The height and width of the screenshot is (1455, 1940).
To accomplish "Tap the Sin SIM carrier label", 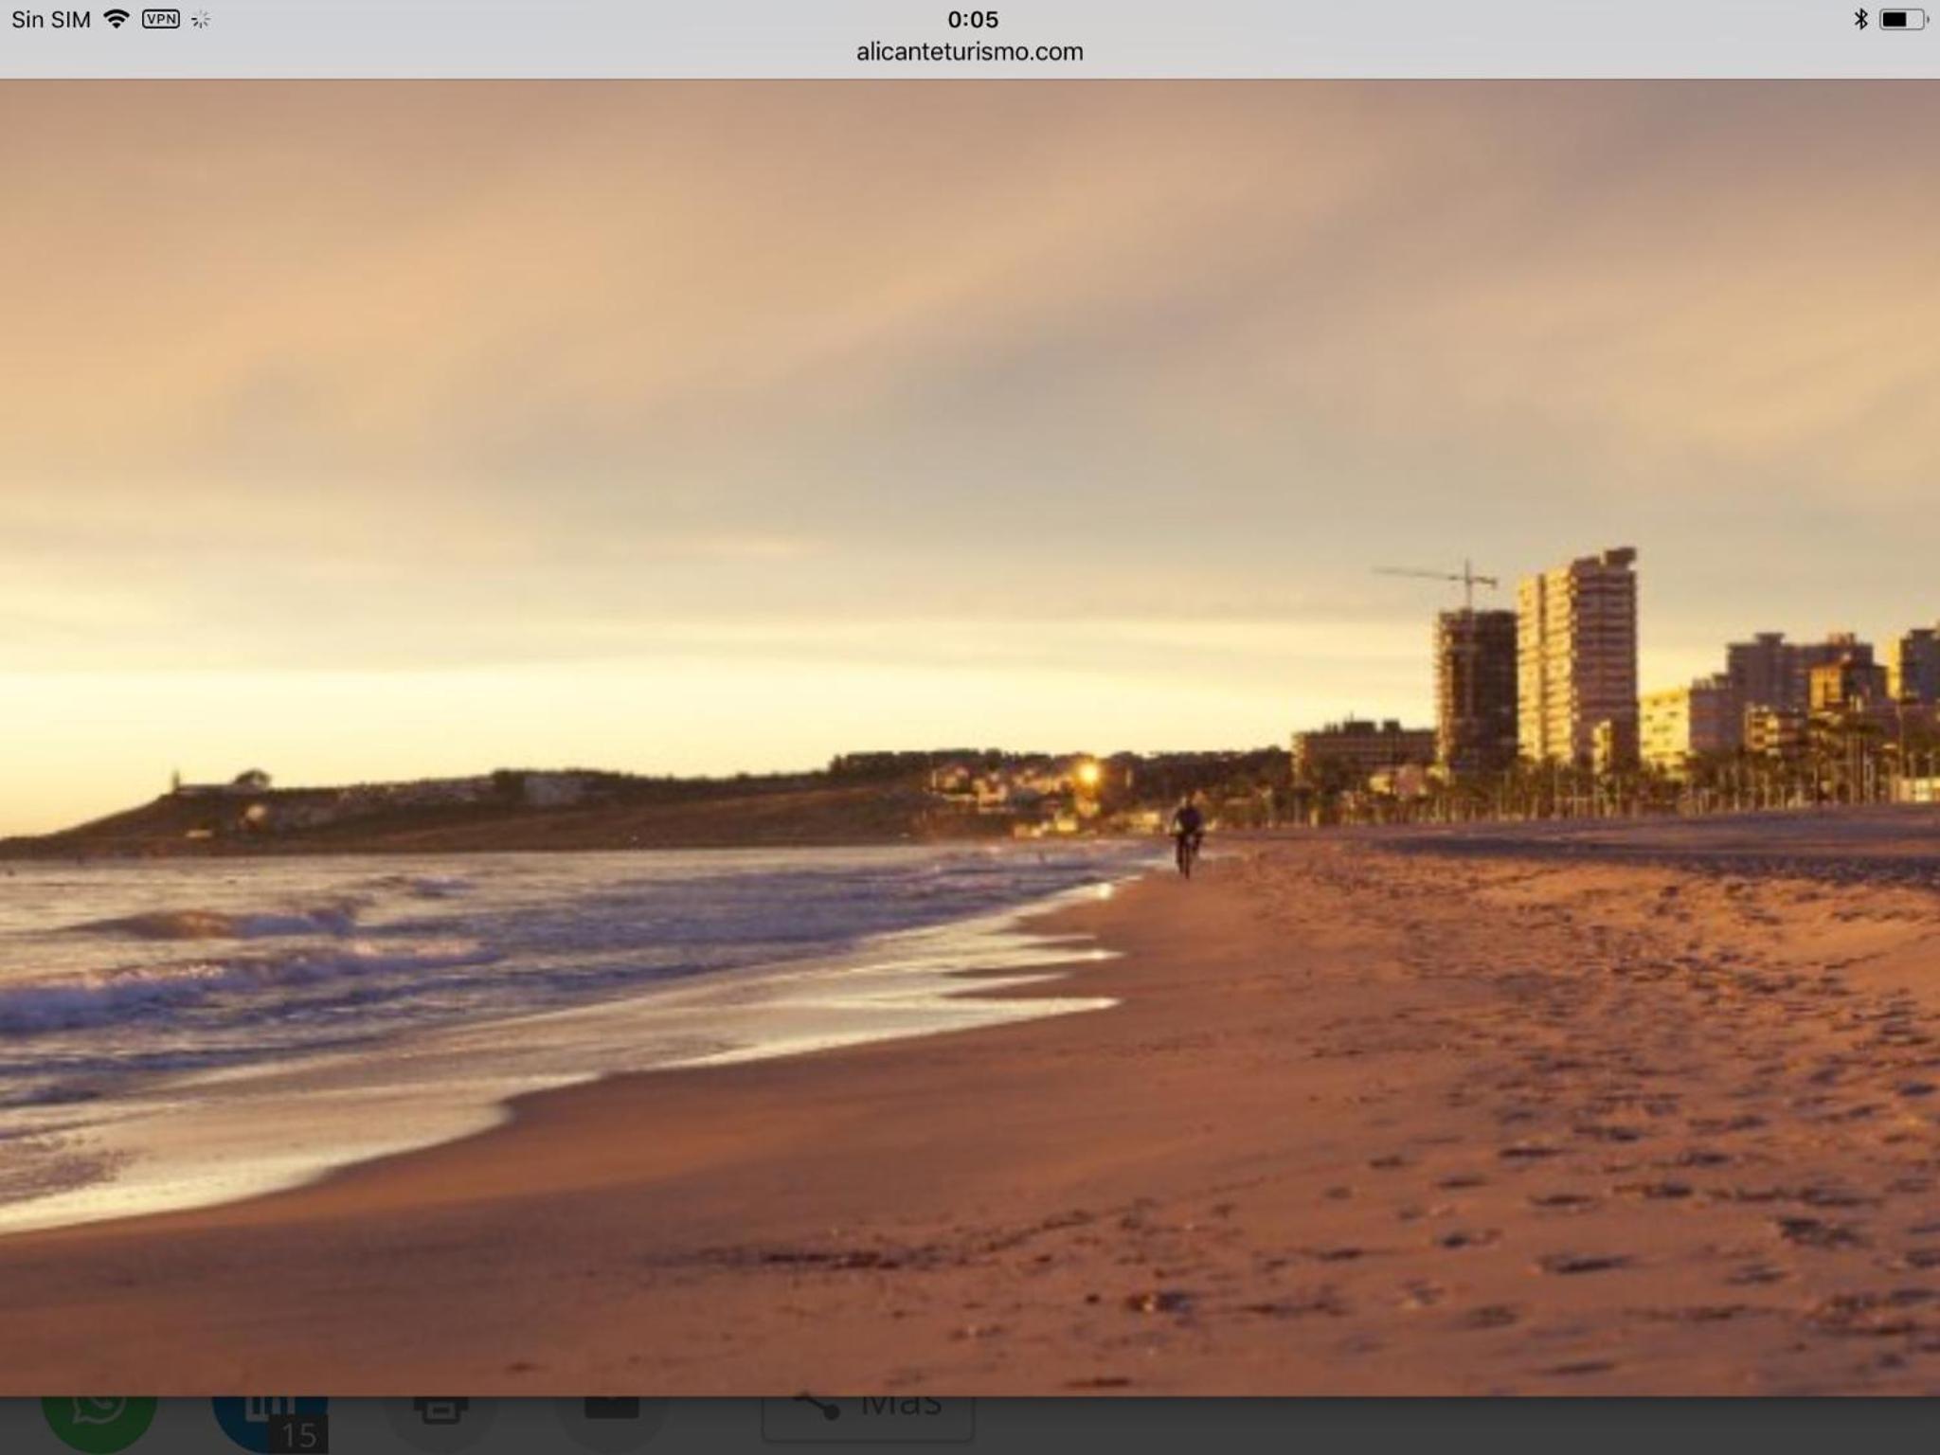I will (51, 19).
